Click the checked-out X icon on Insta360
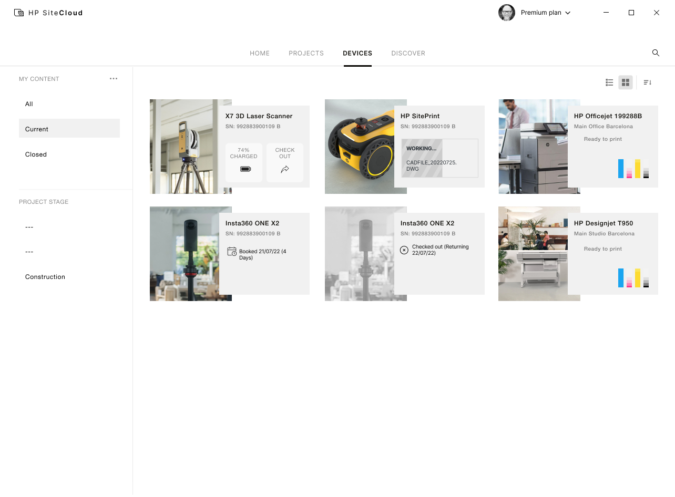Viewport: 675px width, 497px height. click(404, 250)
